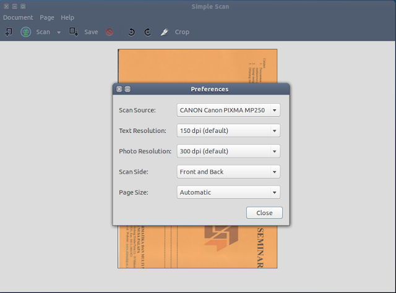The image size is (396, 293).
Task: Open the Page menu
Action: point(47,17)
